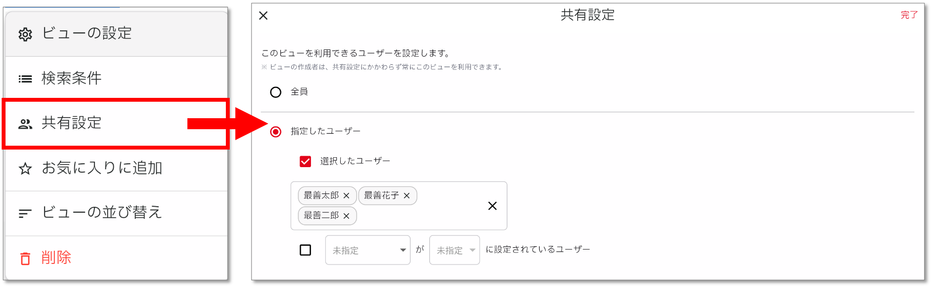932x287 pixels.
Task: Clear all selected users with the large X
Action: point(492,206)
